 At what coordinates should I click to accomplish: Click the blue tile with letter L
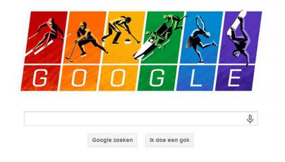point(196,78)
